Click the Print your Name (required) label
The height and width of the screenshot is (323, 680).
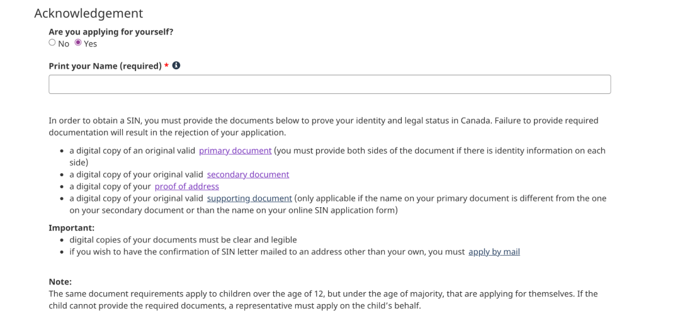[105, 66]
